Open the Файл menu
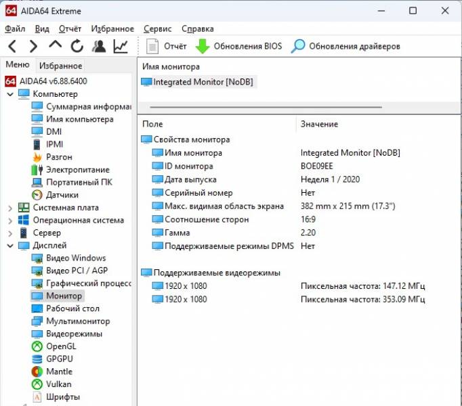 [15, 29]
